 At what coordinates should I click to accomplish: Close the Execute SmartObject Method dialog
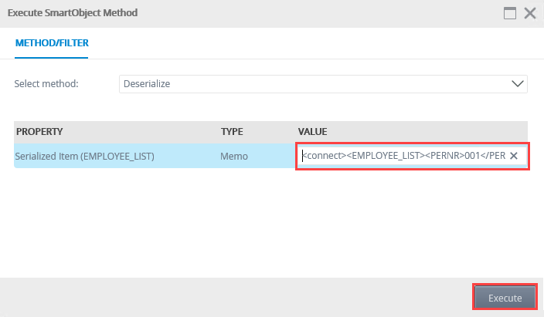pyautogui.click(x=530, y=14)
